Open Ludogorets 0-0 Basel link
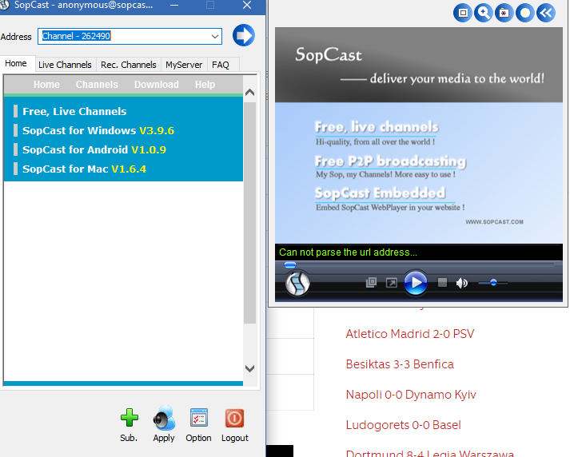The width and height of the screenshot is (570, 457). tap(404, 425)
